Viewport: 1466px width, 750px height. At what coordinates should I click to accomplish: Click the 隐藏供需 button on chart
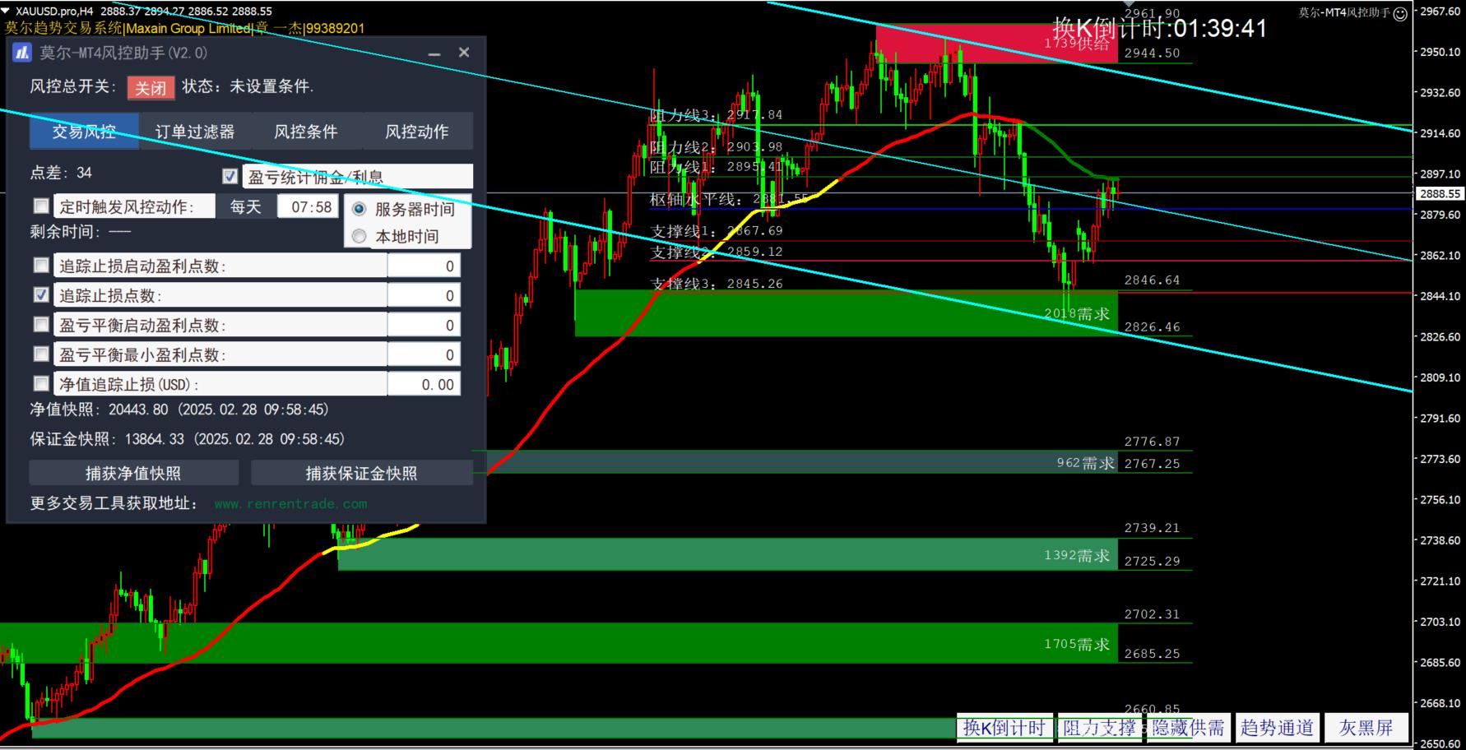(x=1188, y=728)
